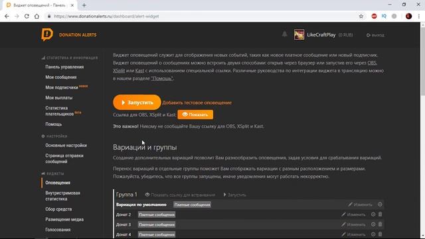Open the Kast link in the description

click(x=139, y=71)
